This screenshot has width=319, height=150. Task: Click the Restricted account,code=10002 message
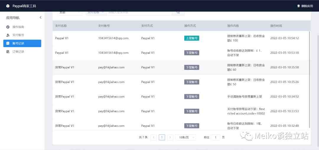pos(246,111)
